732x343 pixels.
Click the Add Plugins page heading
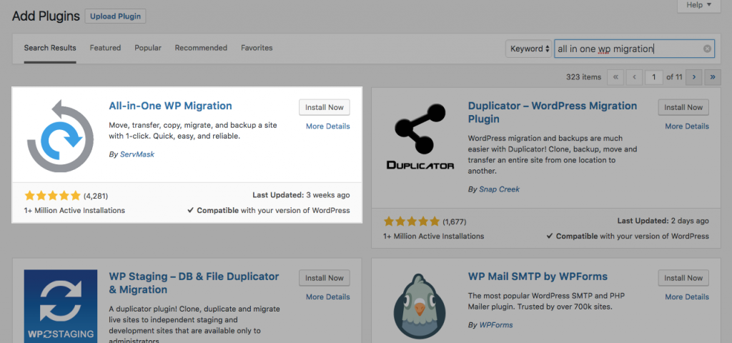pyautogui.click(x=46, y=16)
